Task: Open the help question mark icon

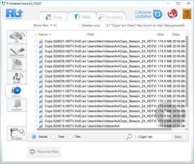Action: (187, 14)
